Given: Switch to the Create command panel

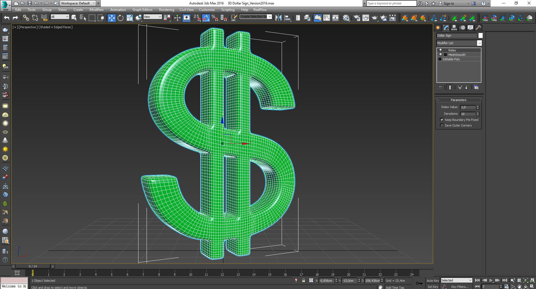Looking at the screenshot, I should pyautogui.click(x=438, y=27).
